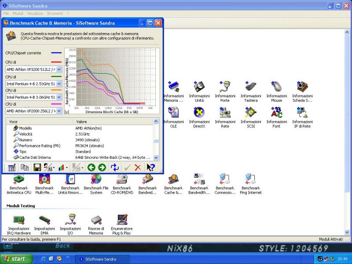Click the red X cancel icon in toolbar
352x264 pixels.
(138, 168)
